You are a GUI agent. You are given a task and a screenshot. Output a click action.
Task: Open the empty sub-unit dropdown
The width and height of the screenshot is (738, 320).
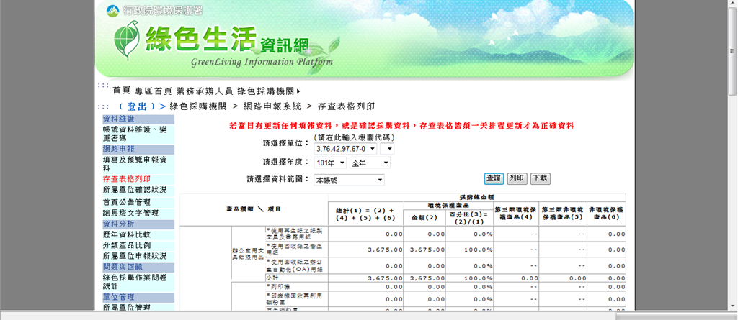387,149
